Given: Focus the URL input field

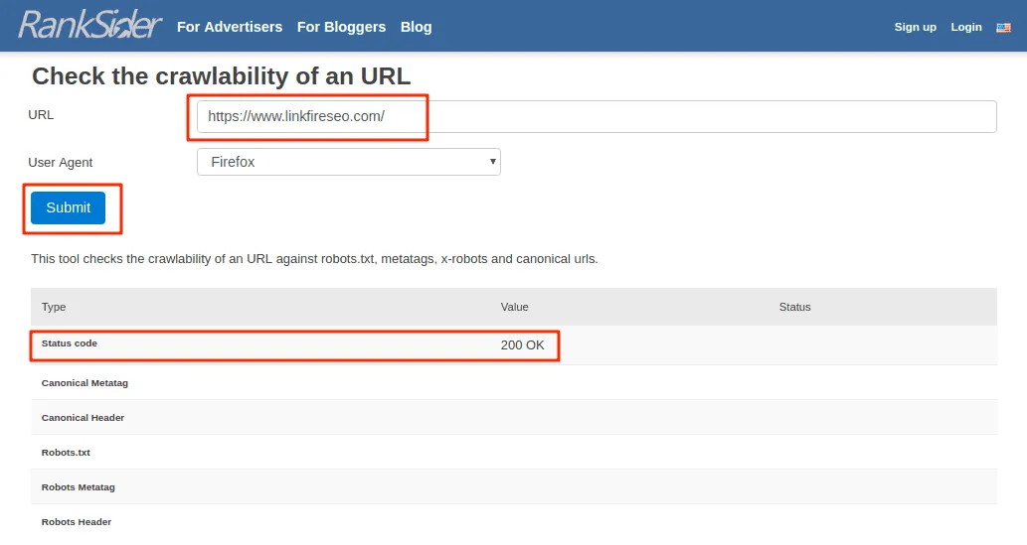Looking at the screenshot, I should click(x=597, y=116).
